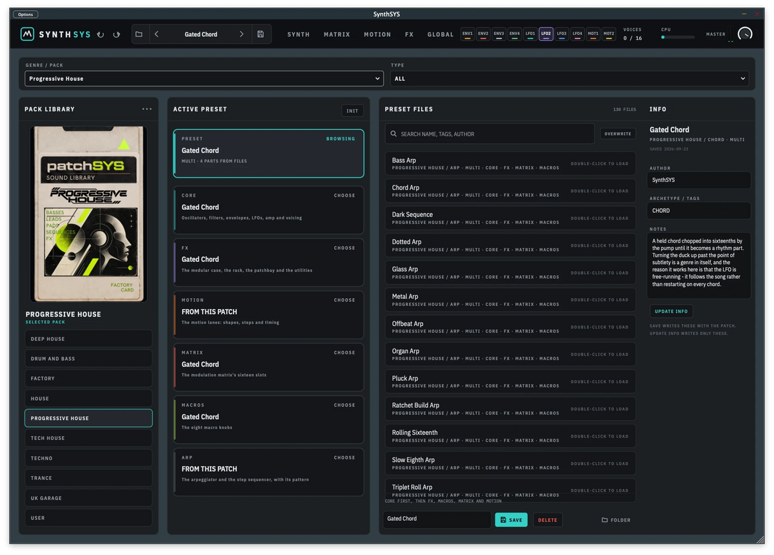Choose a source for the ARP part
Screen dimensions: 774x555
[x=344, y=458]
